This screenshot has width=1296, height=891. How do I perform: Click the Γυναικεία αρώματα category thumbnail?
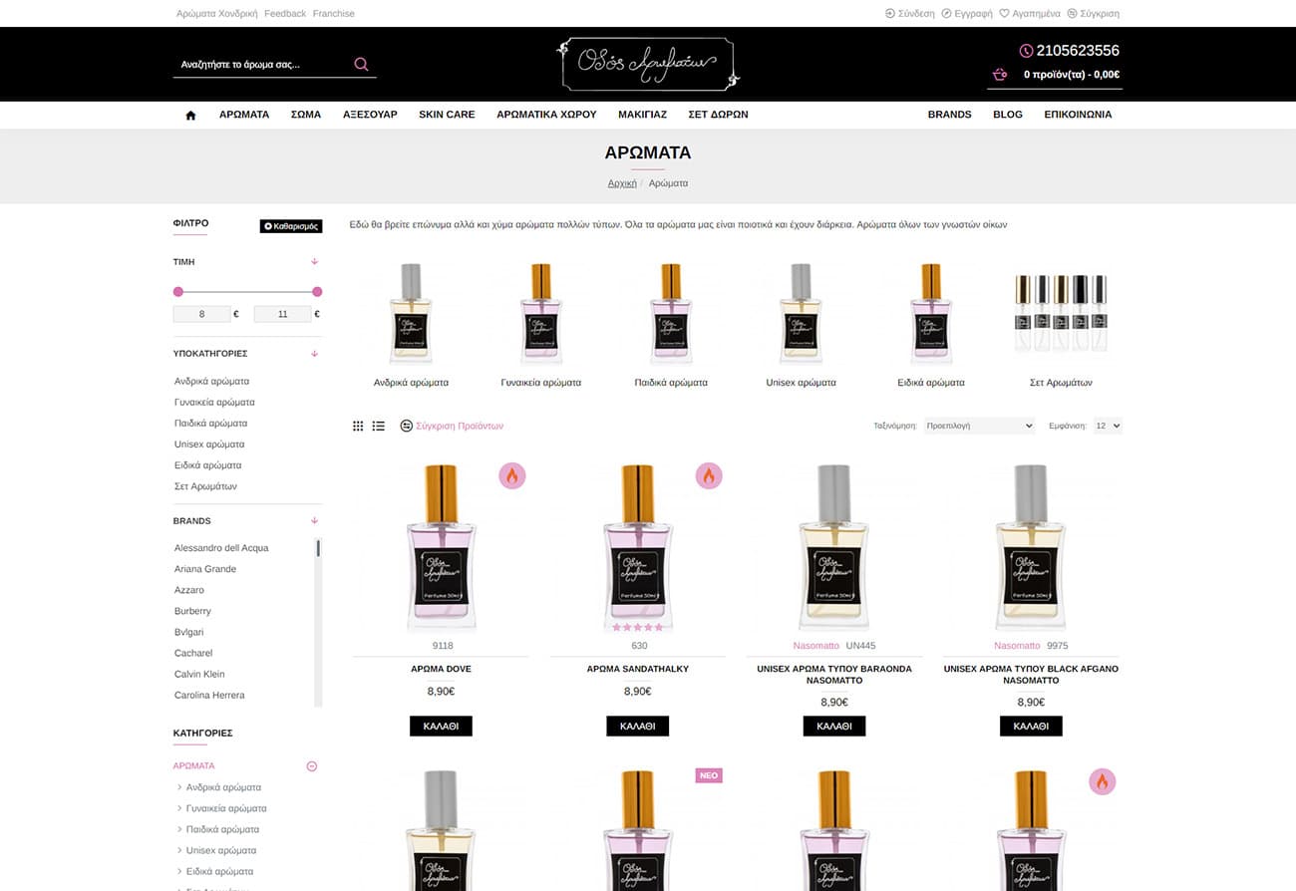click(x=540, y=314)
